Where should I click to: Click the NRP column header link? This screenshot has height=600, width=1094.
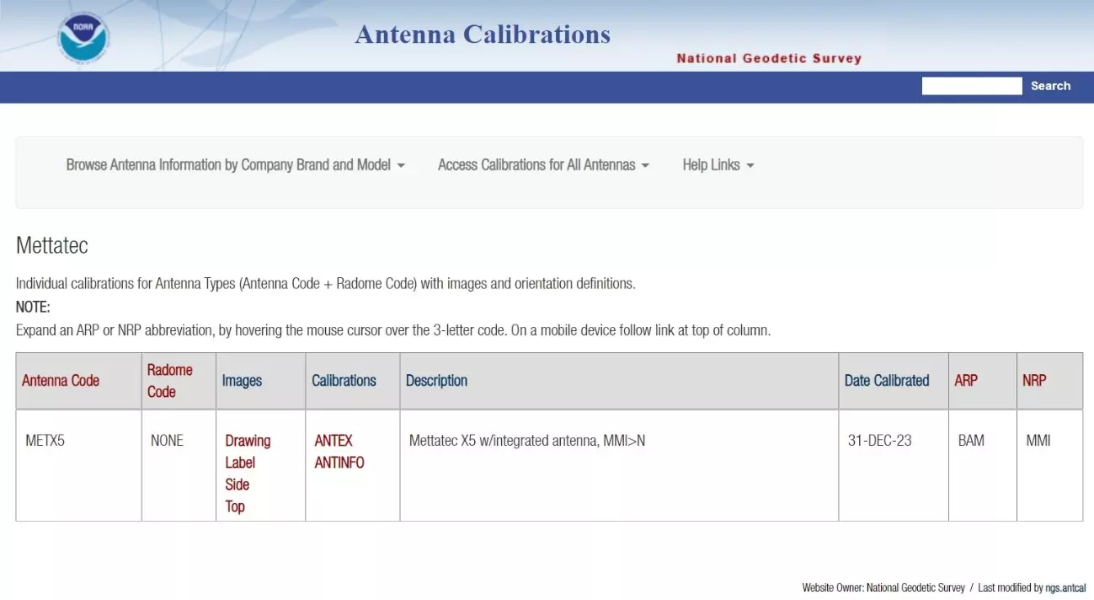pos(1034,381)
